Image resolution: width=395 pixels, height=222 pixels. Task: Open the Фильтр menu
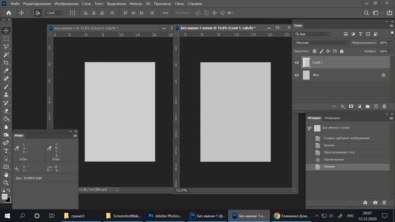coord(135,4)
